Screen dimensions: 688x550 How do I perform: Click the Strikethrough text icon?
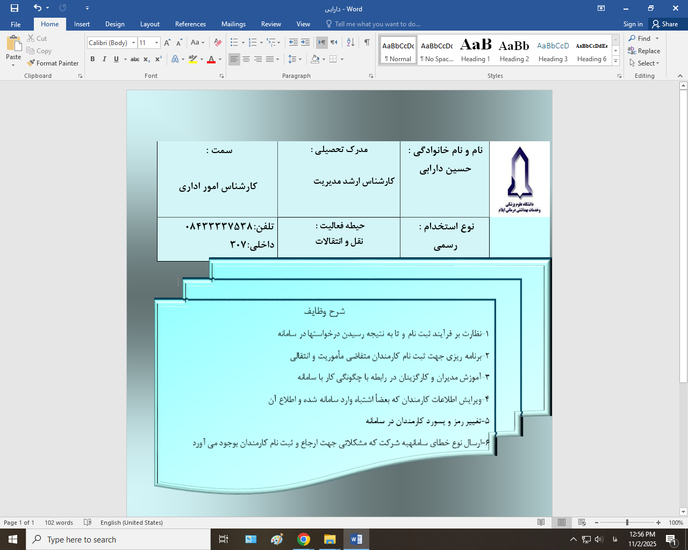[135, 59]
